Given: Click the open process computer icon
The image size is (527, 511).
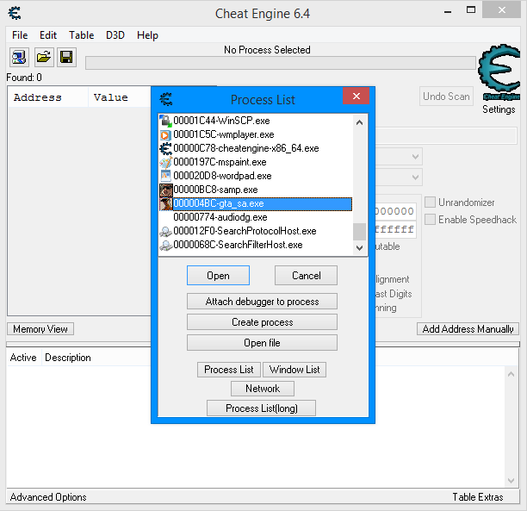Looking at the screenshot, I should [x=19, y=57].
